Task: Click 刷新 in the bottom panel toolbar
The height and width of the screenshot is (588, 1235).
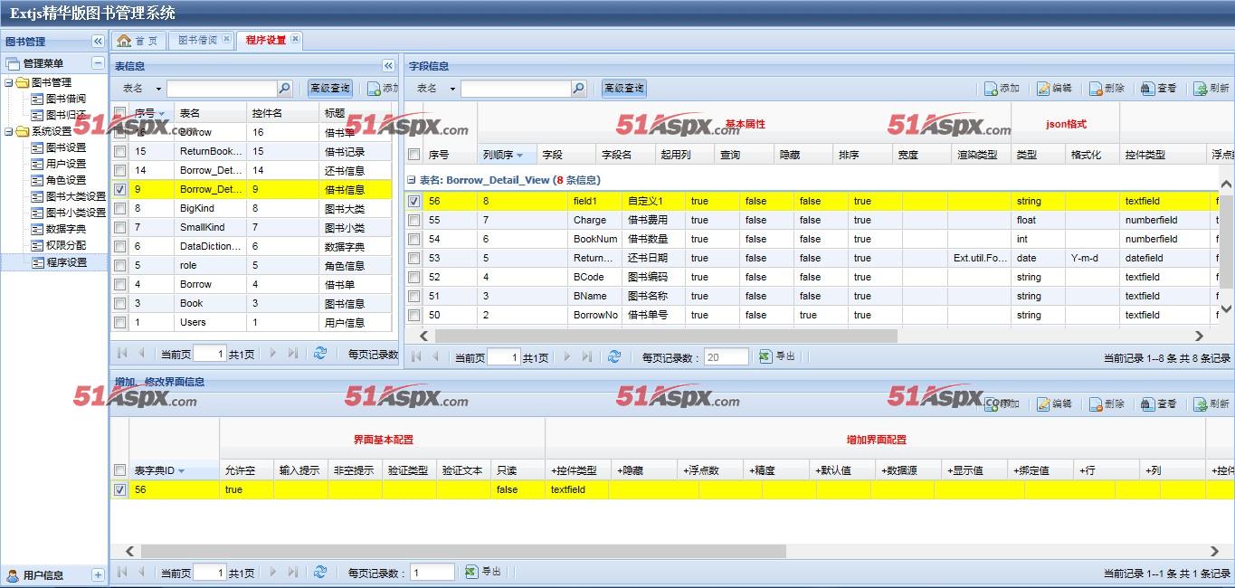Action: click(x=1211, y=404)
